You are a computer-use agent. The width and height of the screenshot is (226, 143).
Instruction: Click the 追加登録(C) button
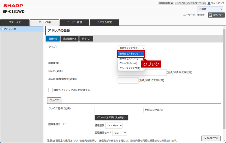tap(69, 39)
